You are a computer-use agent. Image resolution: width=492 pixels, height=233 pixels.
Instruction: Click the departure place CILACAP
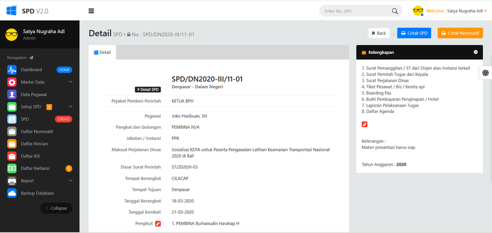(180, 178)
